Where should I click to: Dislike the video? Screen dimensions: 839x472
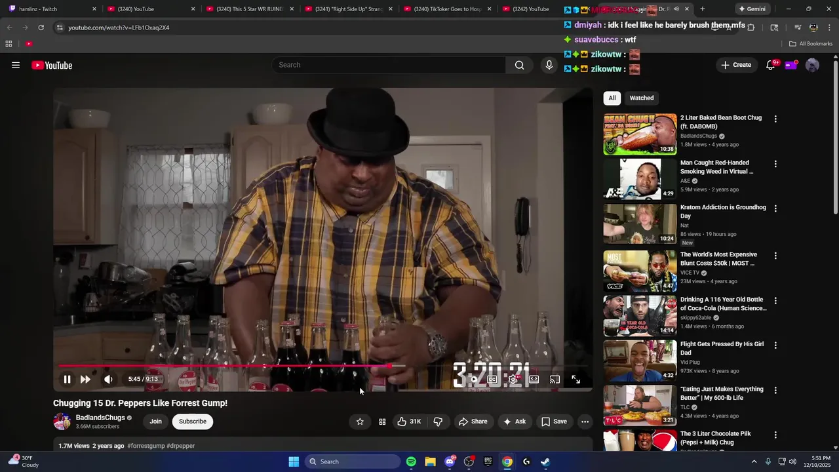pyautogui.click(x=438, y=422)
